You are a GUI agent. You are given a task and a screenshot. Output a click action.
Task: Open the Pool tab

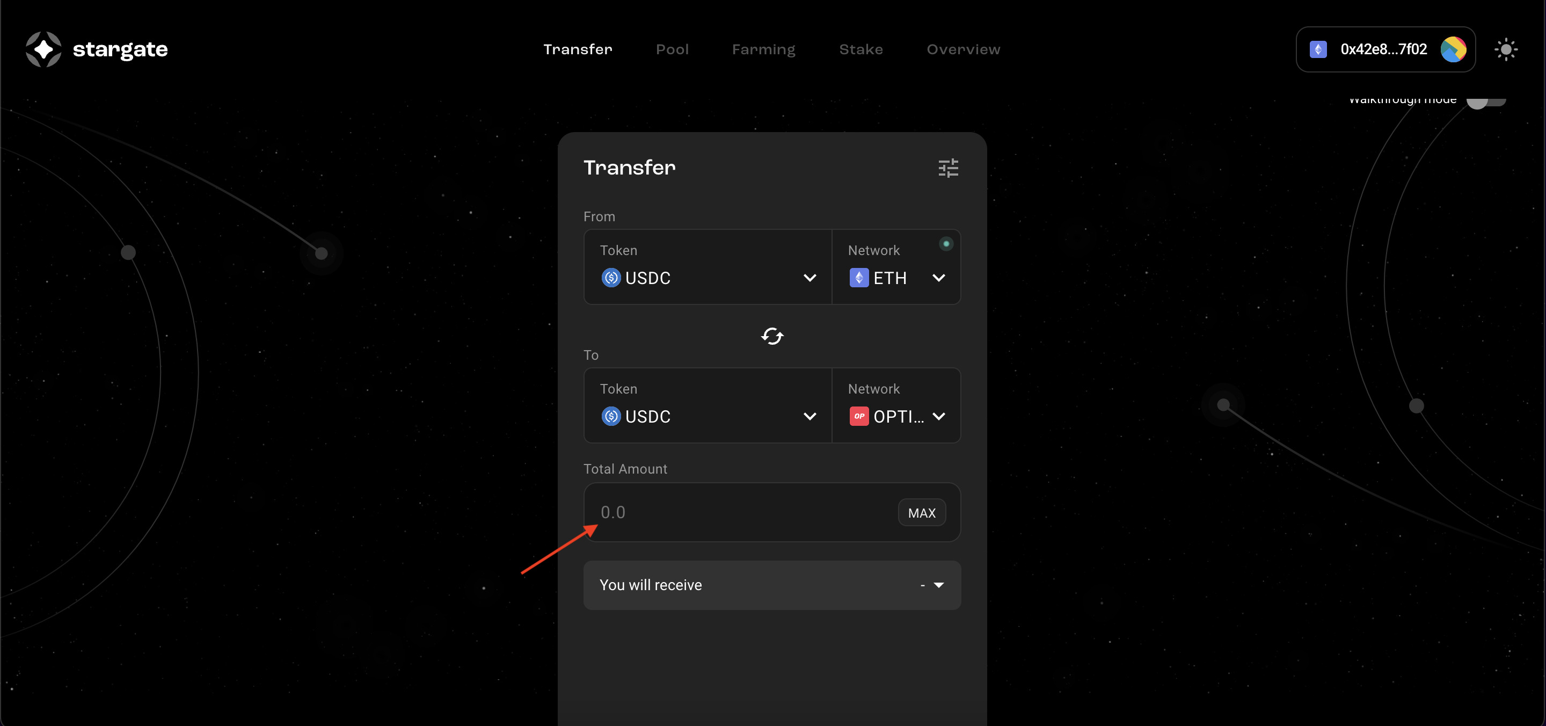(x=673, y=48)
